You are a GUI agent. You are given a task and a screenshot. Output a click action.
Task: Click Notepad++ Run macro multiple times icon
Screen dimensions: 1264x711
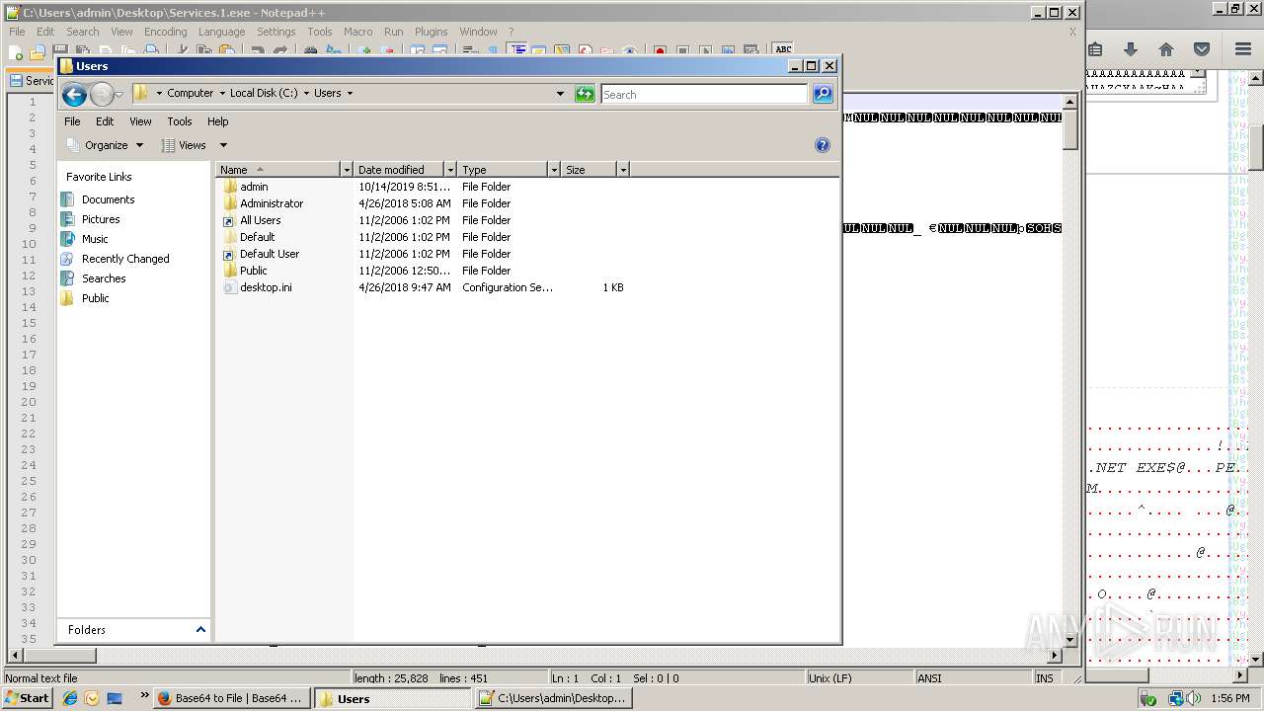[728, 50]
